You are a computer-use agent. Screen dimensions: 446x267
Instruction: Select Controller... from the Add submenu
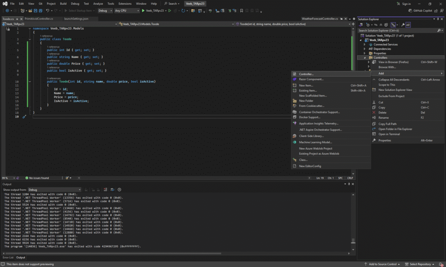pyautogui.click(x=306, y=74)
